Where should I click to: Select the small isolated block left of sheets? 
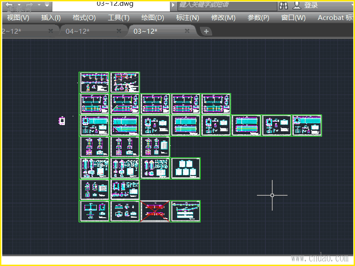(62, 121)
